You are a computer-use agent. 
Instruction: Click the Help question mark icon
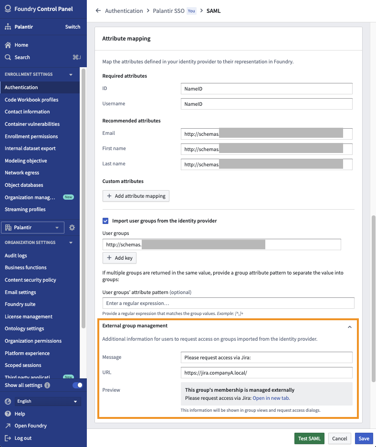8,414
